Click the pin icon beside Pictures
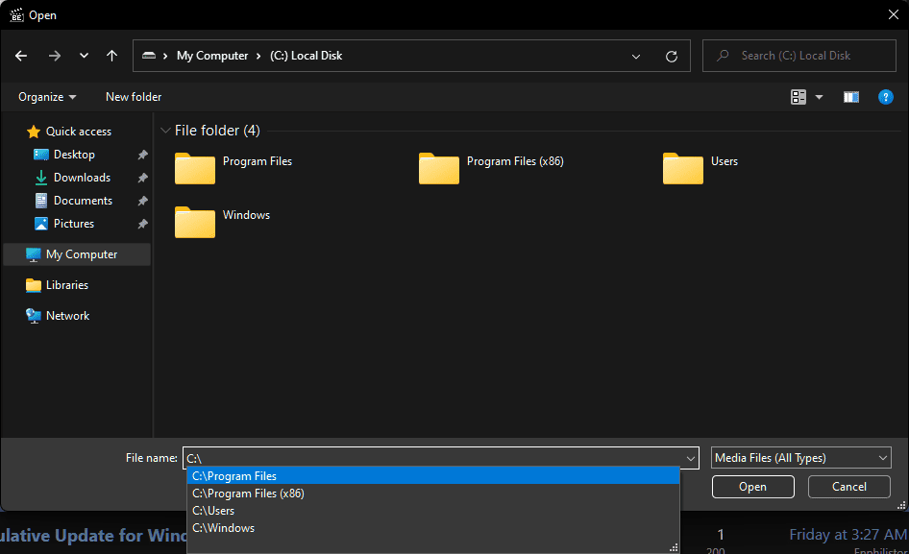Image resolution: width=909 pixels, height=554 pixels. [142, 224]
